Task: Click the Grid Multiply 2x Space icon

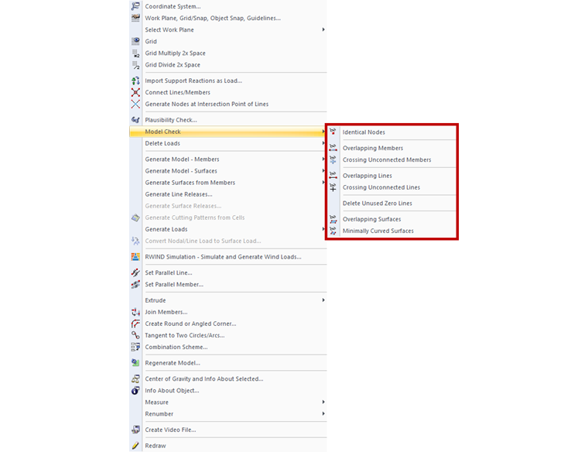Action: [135, 53]
